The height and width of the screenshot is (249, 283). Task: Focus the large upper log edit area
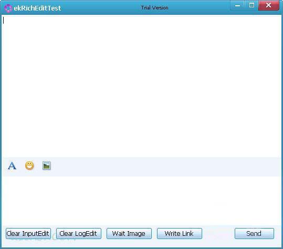(142, 87)
